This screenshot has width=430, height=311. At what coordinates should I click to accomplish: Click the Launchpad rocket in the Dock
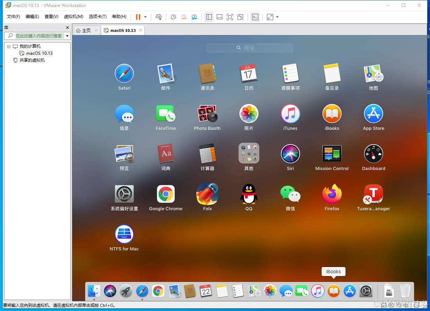(126, 291)
